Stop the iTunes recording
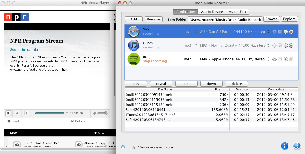The height and width of the screenshot is (154, 305). 291,46
